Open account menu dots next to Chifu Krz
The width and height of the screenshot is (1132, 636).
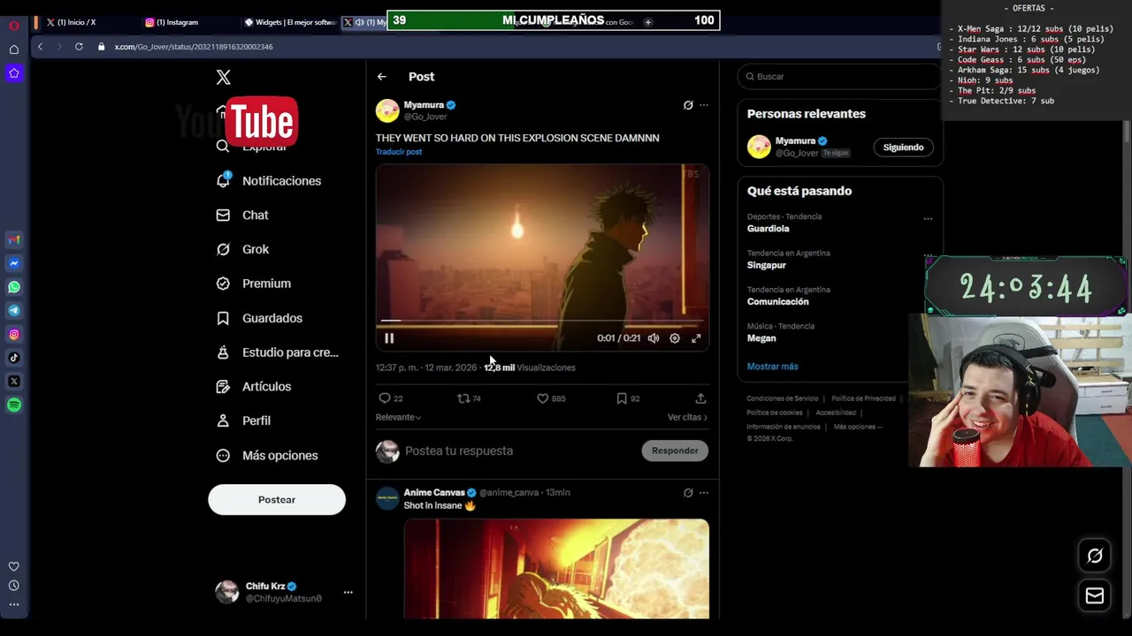pos(348,593)
